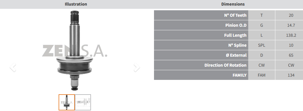The height and width of the screenshot is (111, 303).
Task: Select the external diameter value 65
Action: [x=291, y=55]
